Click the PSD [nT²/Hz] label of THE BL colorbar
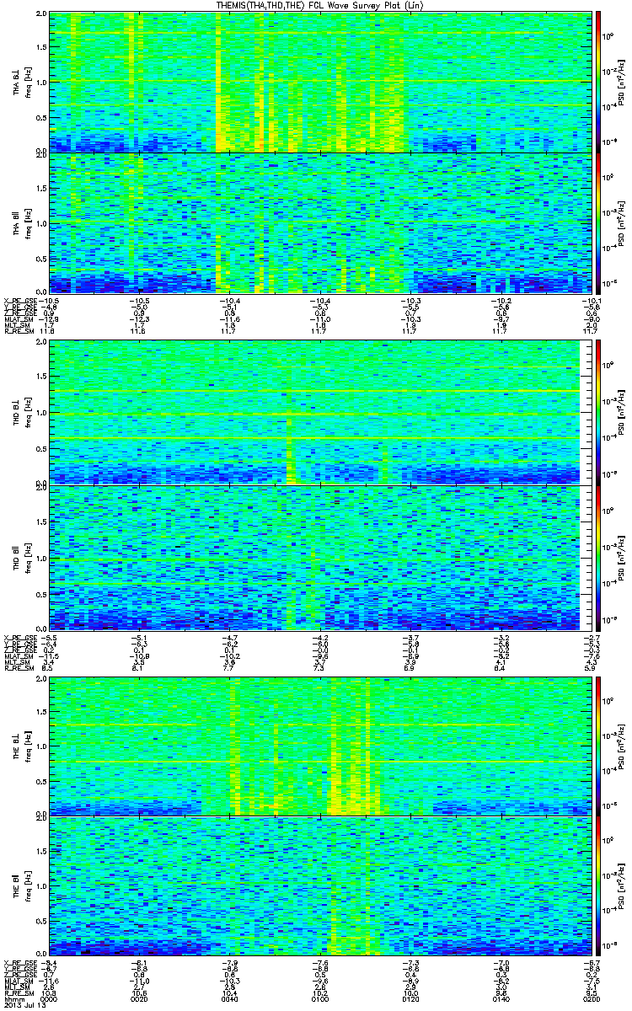Image resolution: width=632 pixels, height=1011 pixels. 621,746
